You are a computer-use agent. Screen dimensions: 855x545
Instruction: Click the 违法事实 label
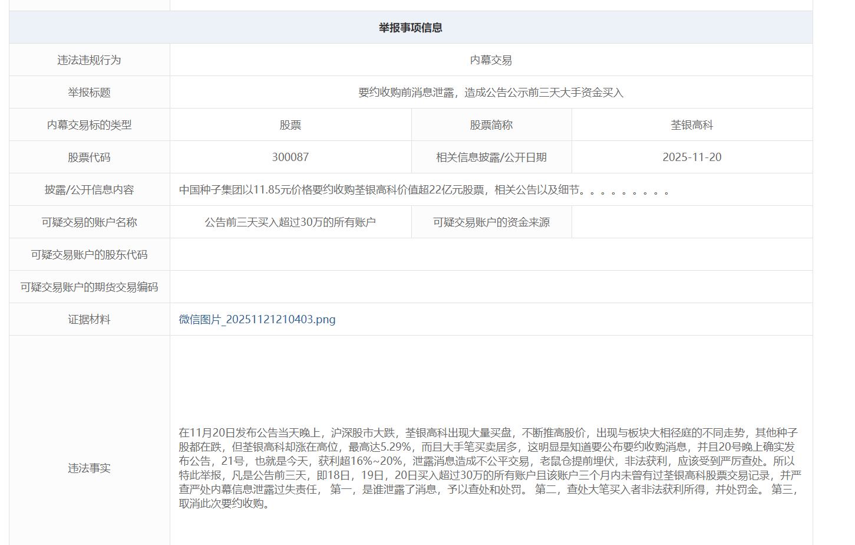click(x=90, y=468)
